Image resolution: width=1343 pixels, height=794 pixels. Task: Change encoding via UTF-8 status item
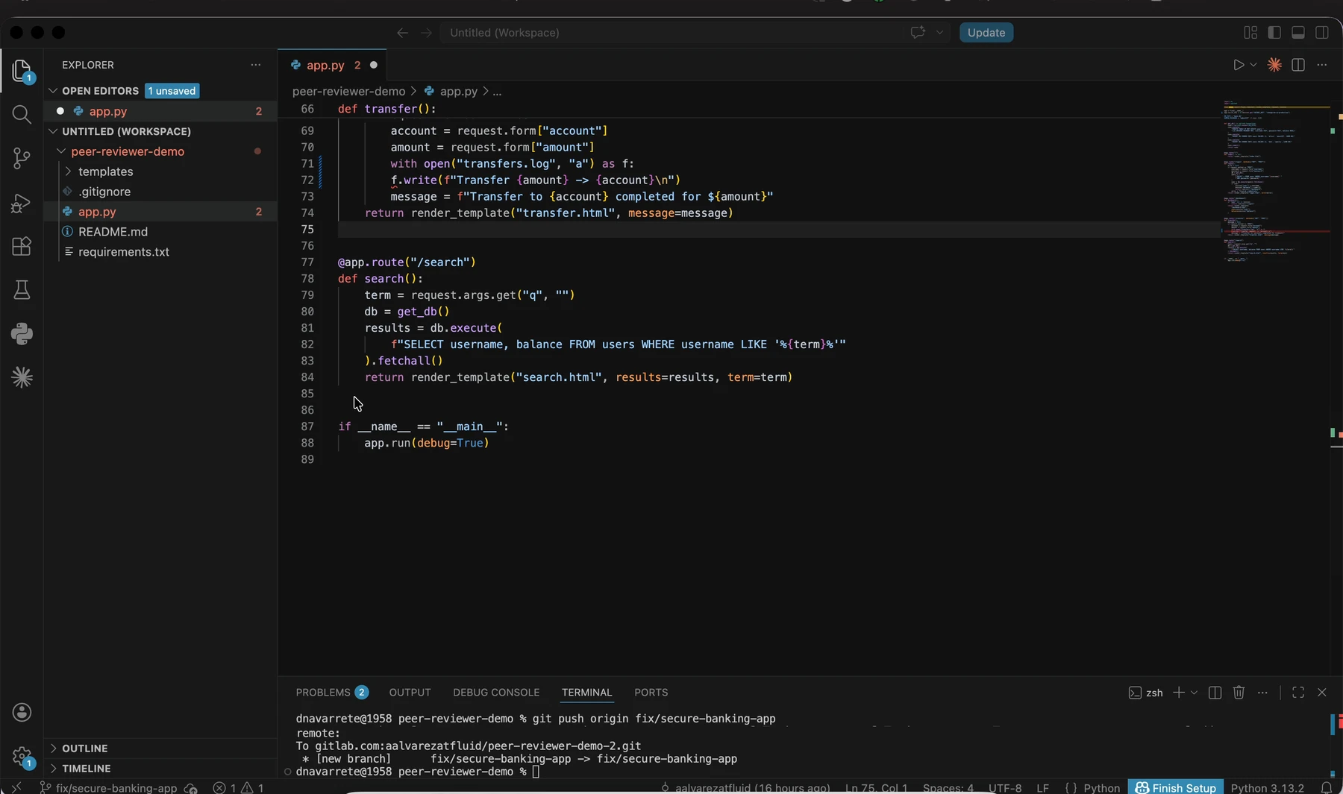[1005, 787]
